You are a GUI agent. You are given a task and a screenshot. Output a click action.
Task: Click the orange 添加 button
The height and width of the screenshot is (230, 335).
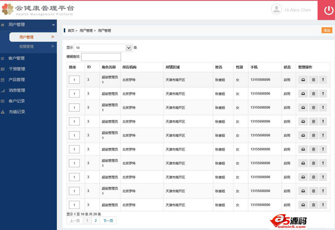pyautogui.click(x=327, y=31)
